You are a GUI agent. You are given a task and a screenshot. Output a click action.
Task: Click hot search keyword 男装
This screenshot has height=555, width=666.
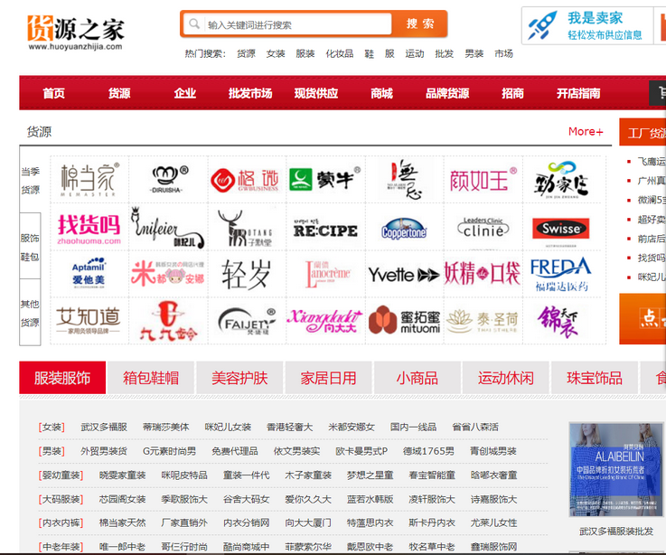474,54
